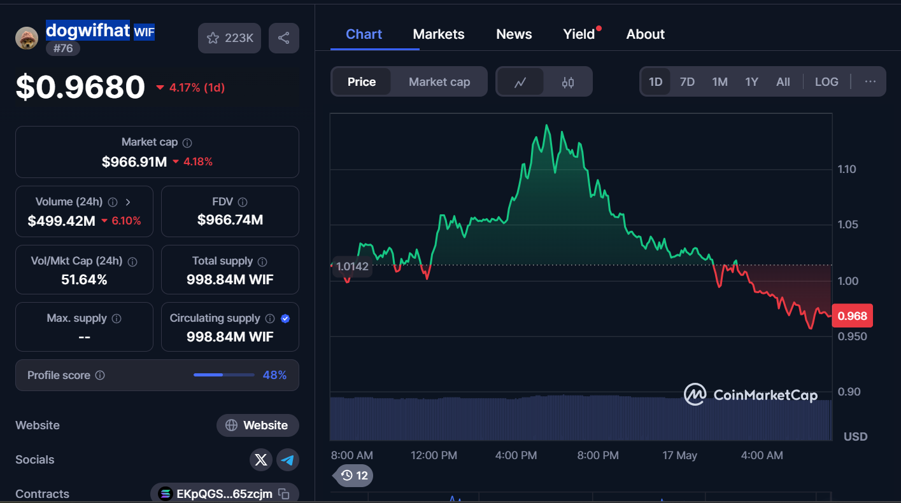
Task: Click the history events 12 badge
Action: pyautogui.click(x=355, y=475)
